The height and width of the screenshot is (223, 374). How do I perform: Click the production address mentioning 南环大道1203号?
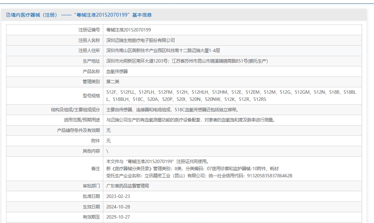pos(187,61)
